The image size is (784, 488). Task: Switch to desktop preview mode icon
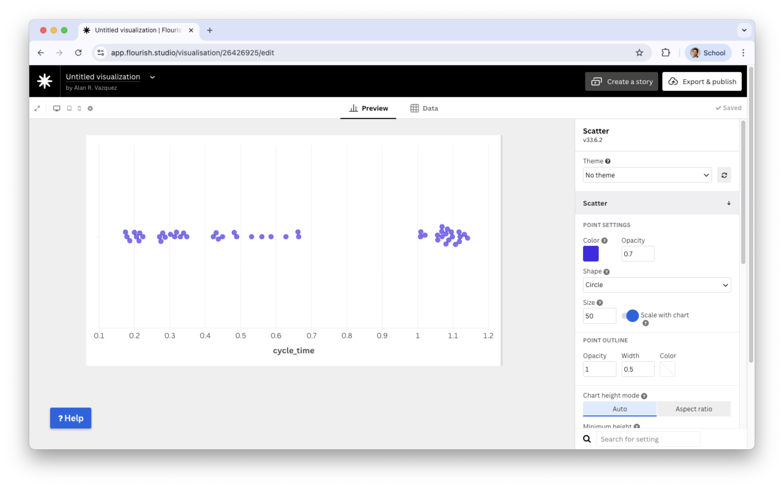coord(56,109)
